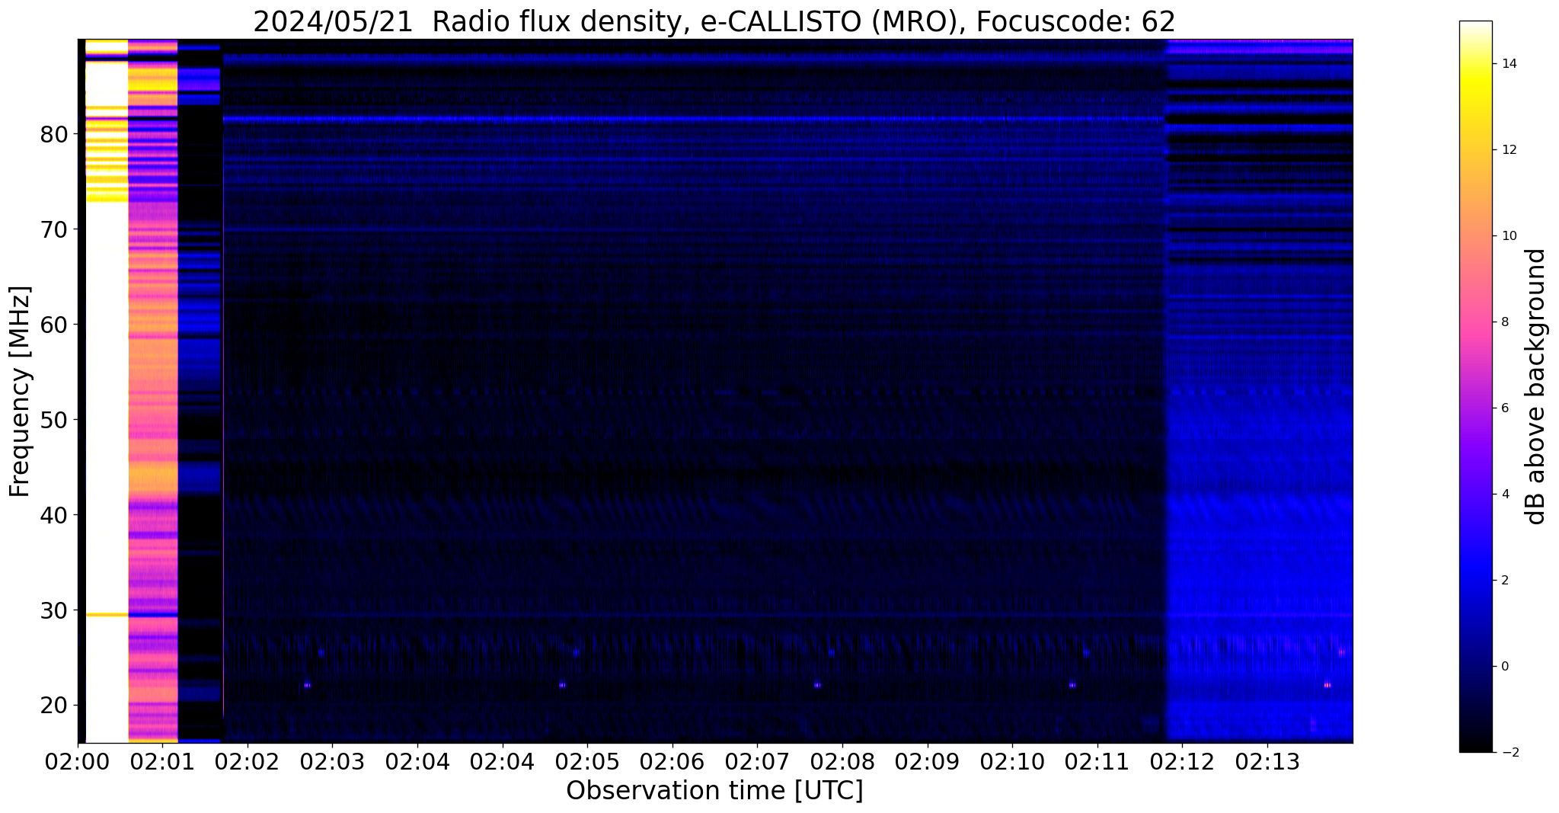
Task: Click the 02:09 time axis tick label
Action: coord(927,761)
